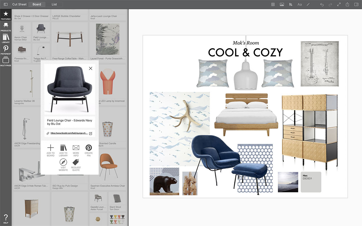Toggle the left sidebar panel

(x=6, y=4)
